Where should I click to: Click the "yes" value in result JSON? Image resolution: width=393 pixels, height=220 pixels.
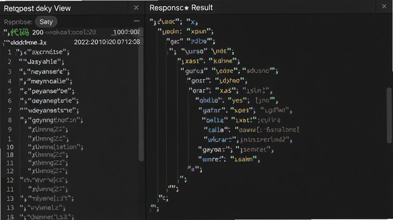237,100
